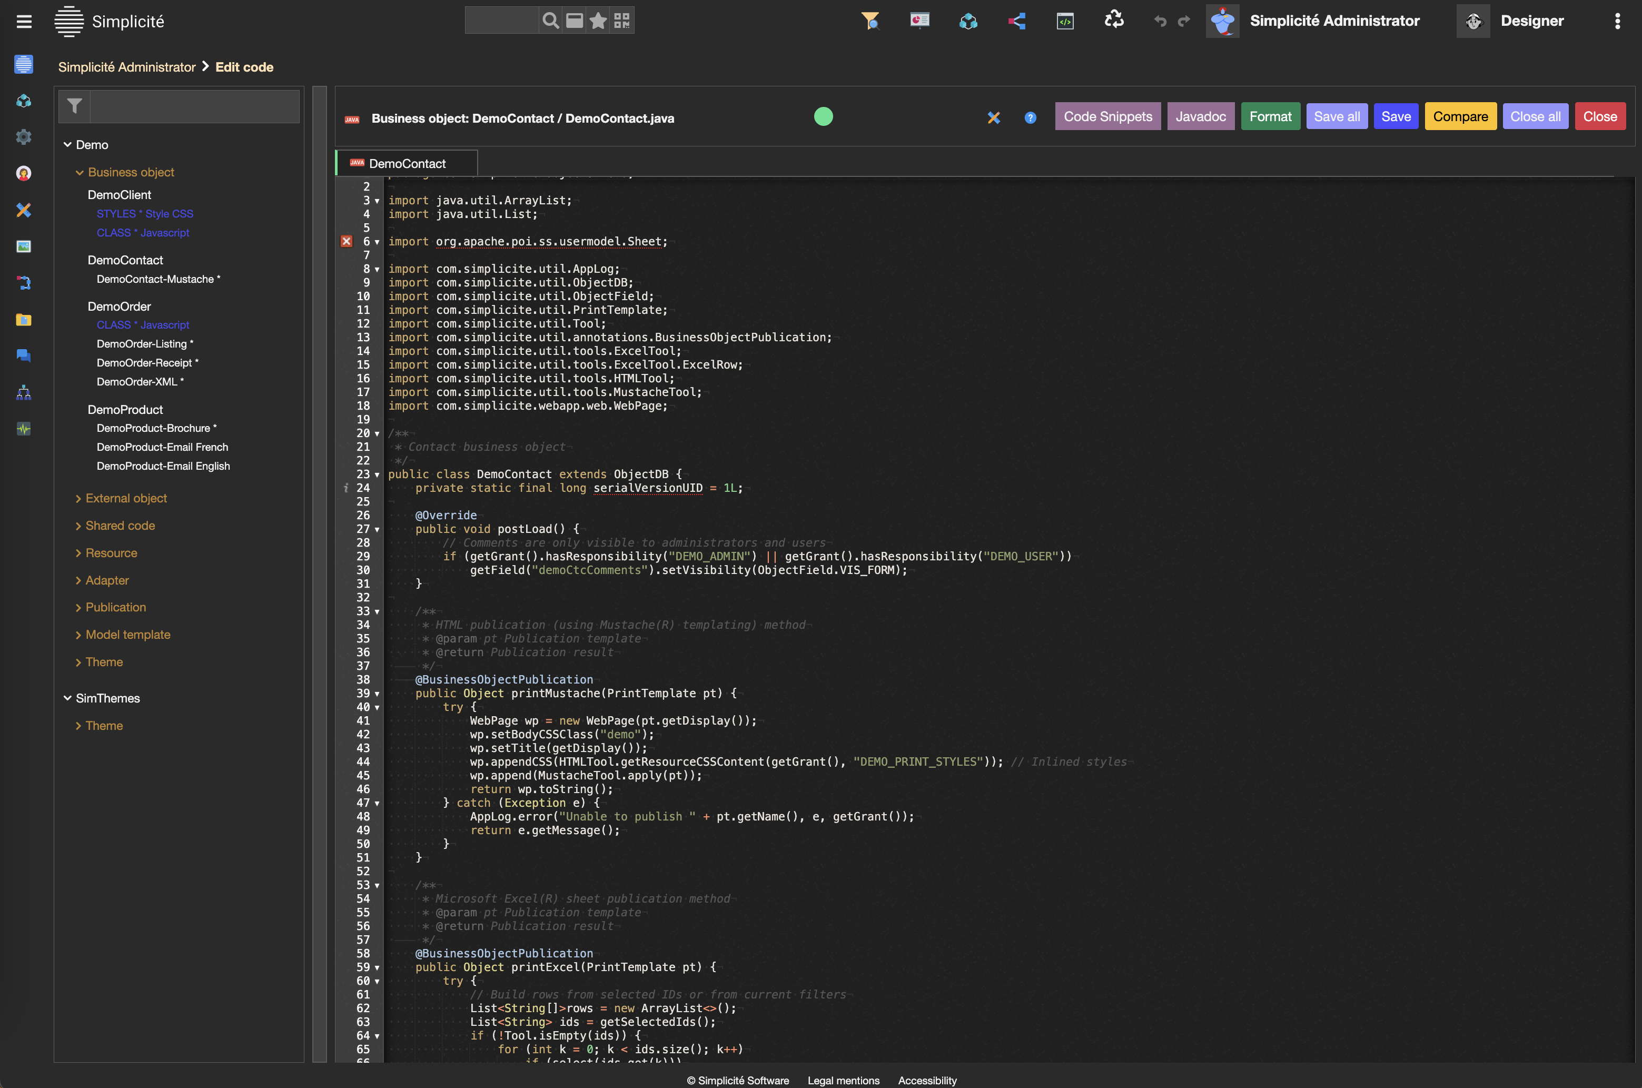
Task: Click the filter funnel icon in tree panel
Action: point(75,106)
